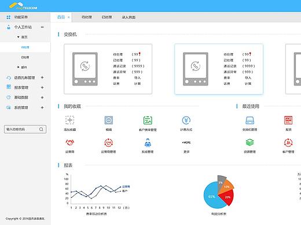The image size is (301, 225).
Task: Click 导入 in the second switch card
Action: [x=248, y=78]
